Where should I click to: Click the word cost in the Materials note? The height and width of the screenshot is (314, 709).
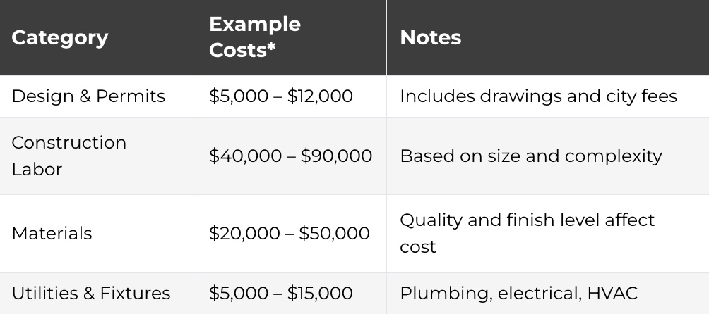pyautogui.click(x=418, y=246)
